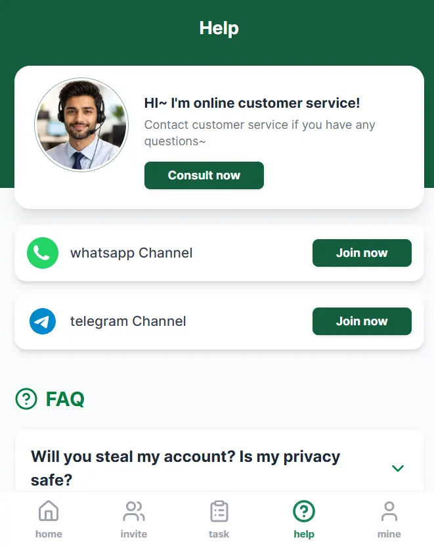This screenshot has width=434, height=548.
Task: Click the 'whatsapp Channel' label text
Action: tap(131, 253)
